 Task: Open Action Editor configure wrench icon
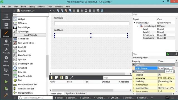tap(72, 77)
